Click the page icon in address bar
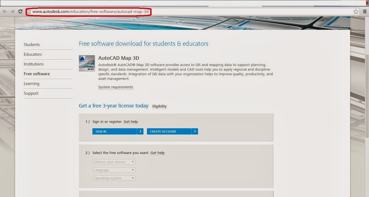The width and height of the screenshot is (369, 197). pos(29,12)
